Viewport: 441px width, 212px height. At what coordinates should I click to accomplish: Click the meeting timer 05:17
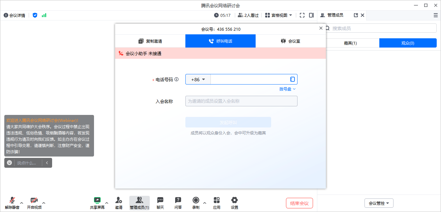point(222,15)
